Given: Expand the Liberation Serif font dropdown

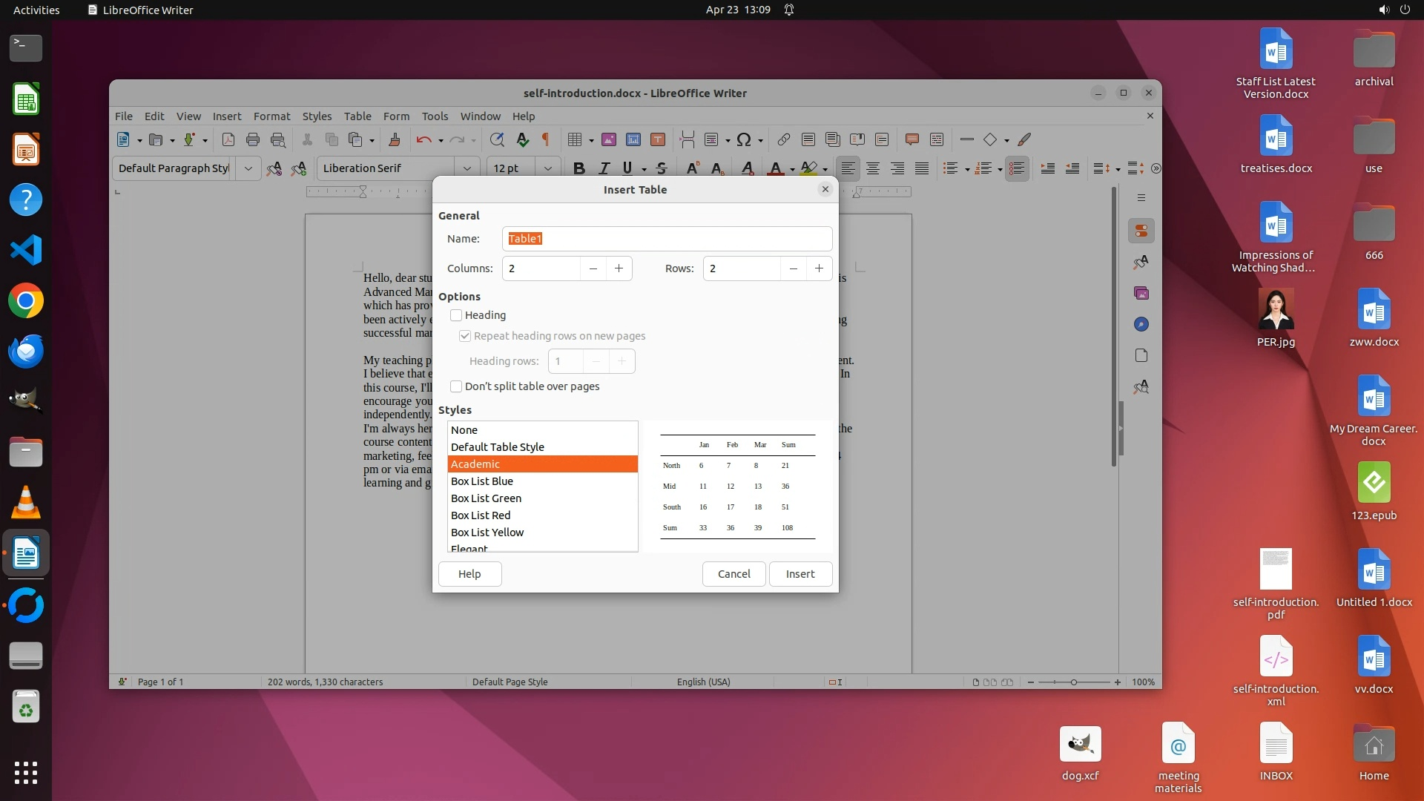Looking at the screenshot, I should pos(467,168).
